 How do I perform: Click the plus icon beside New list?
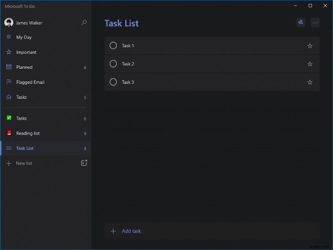tap(9, 163)
